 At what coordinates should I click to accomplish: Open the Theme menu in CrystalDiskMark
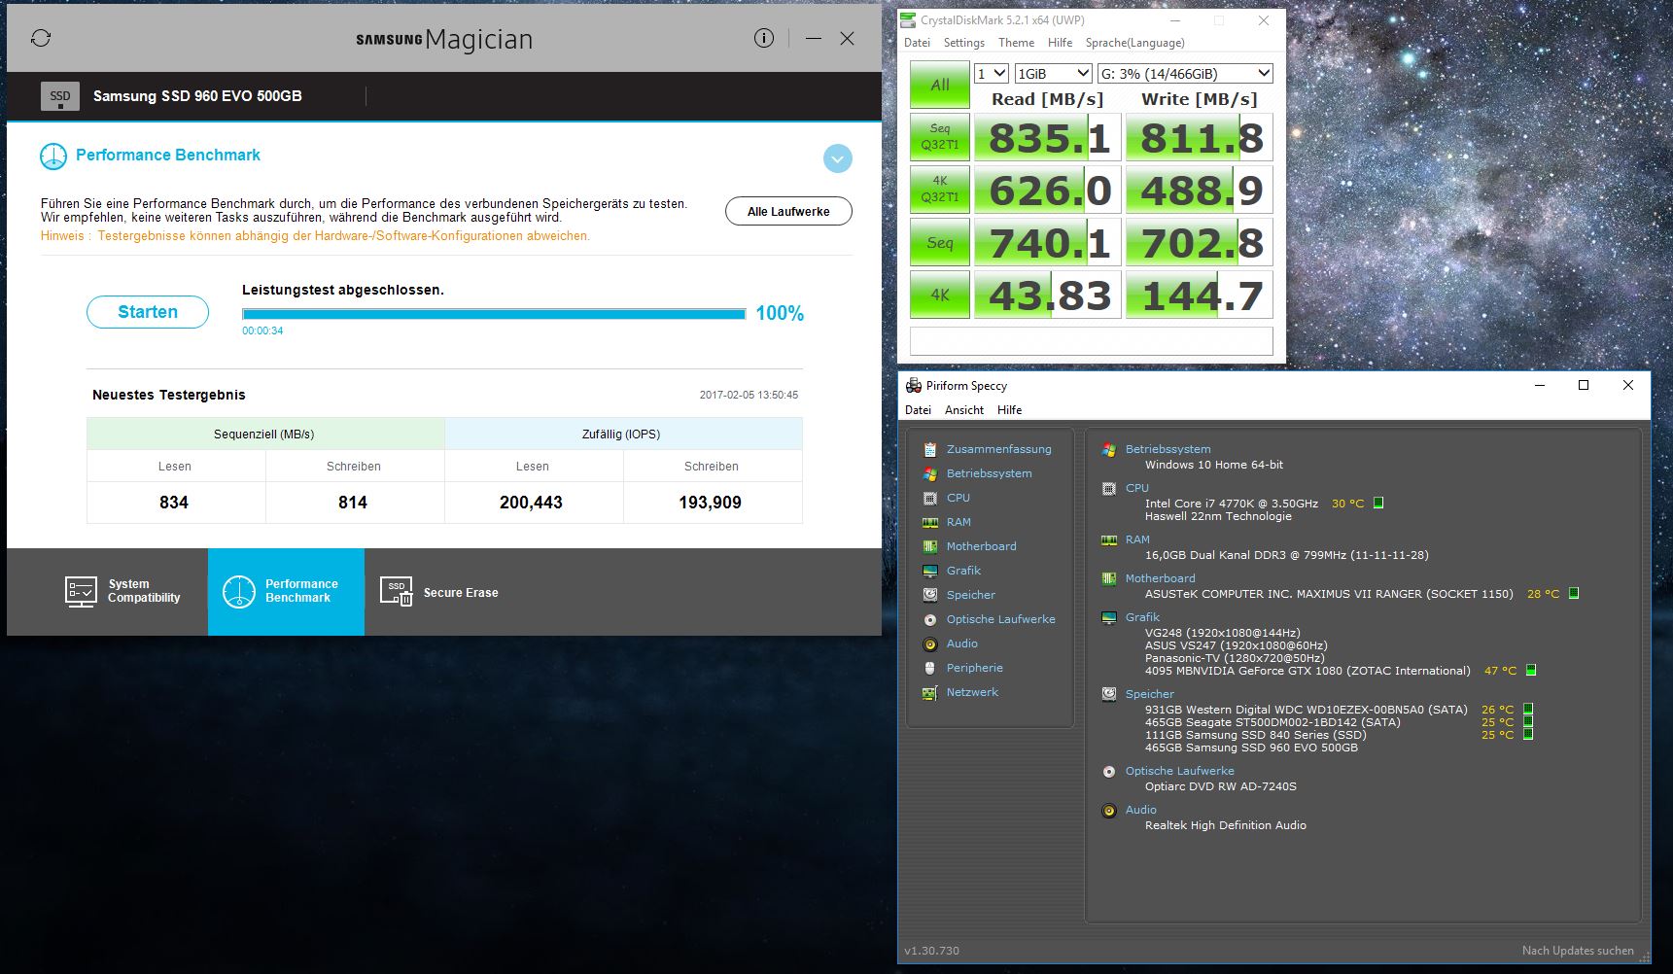pyautogui.click(x=1016, y=43)
